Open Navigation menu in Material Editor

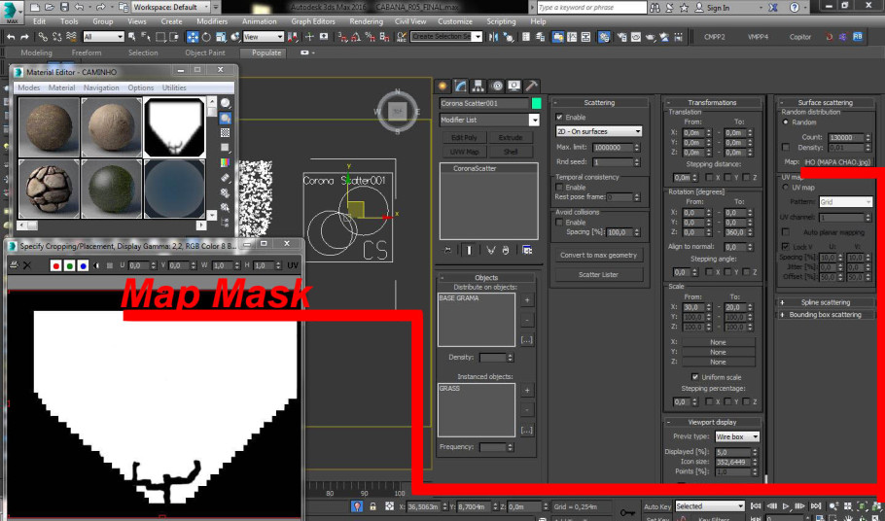pos(101,87)
